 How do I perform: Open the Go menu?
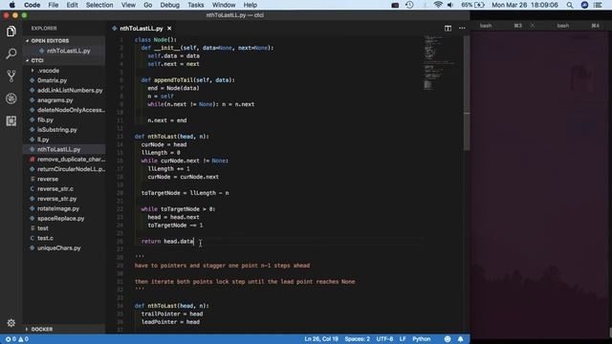[147, 5]
